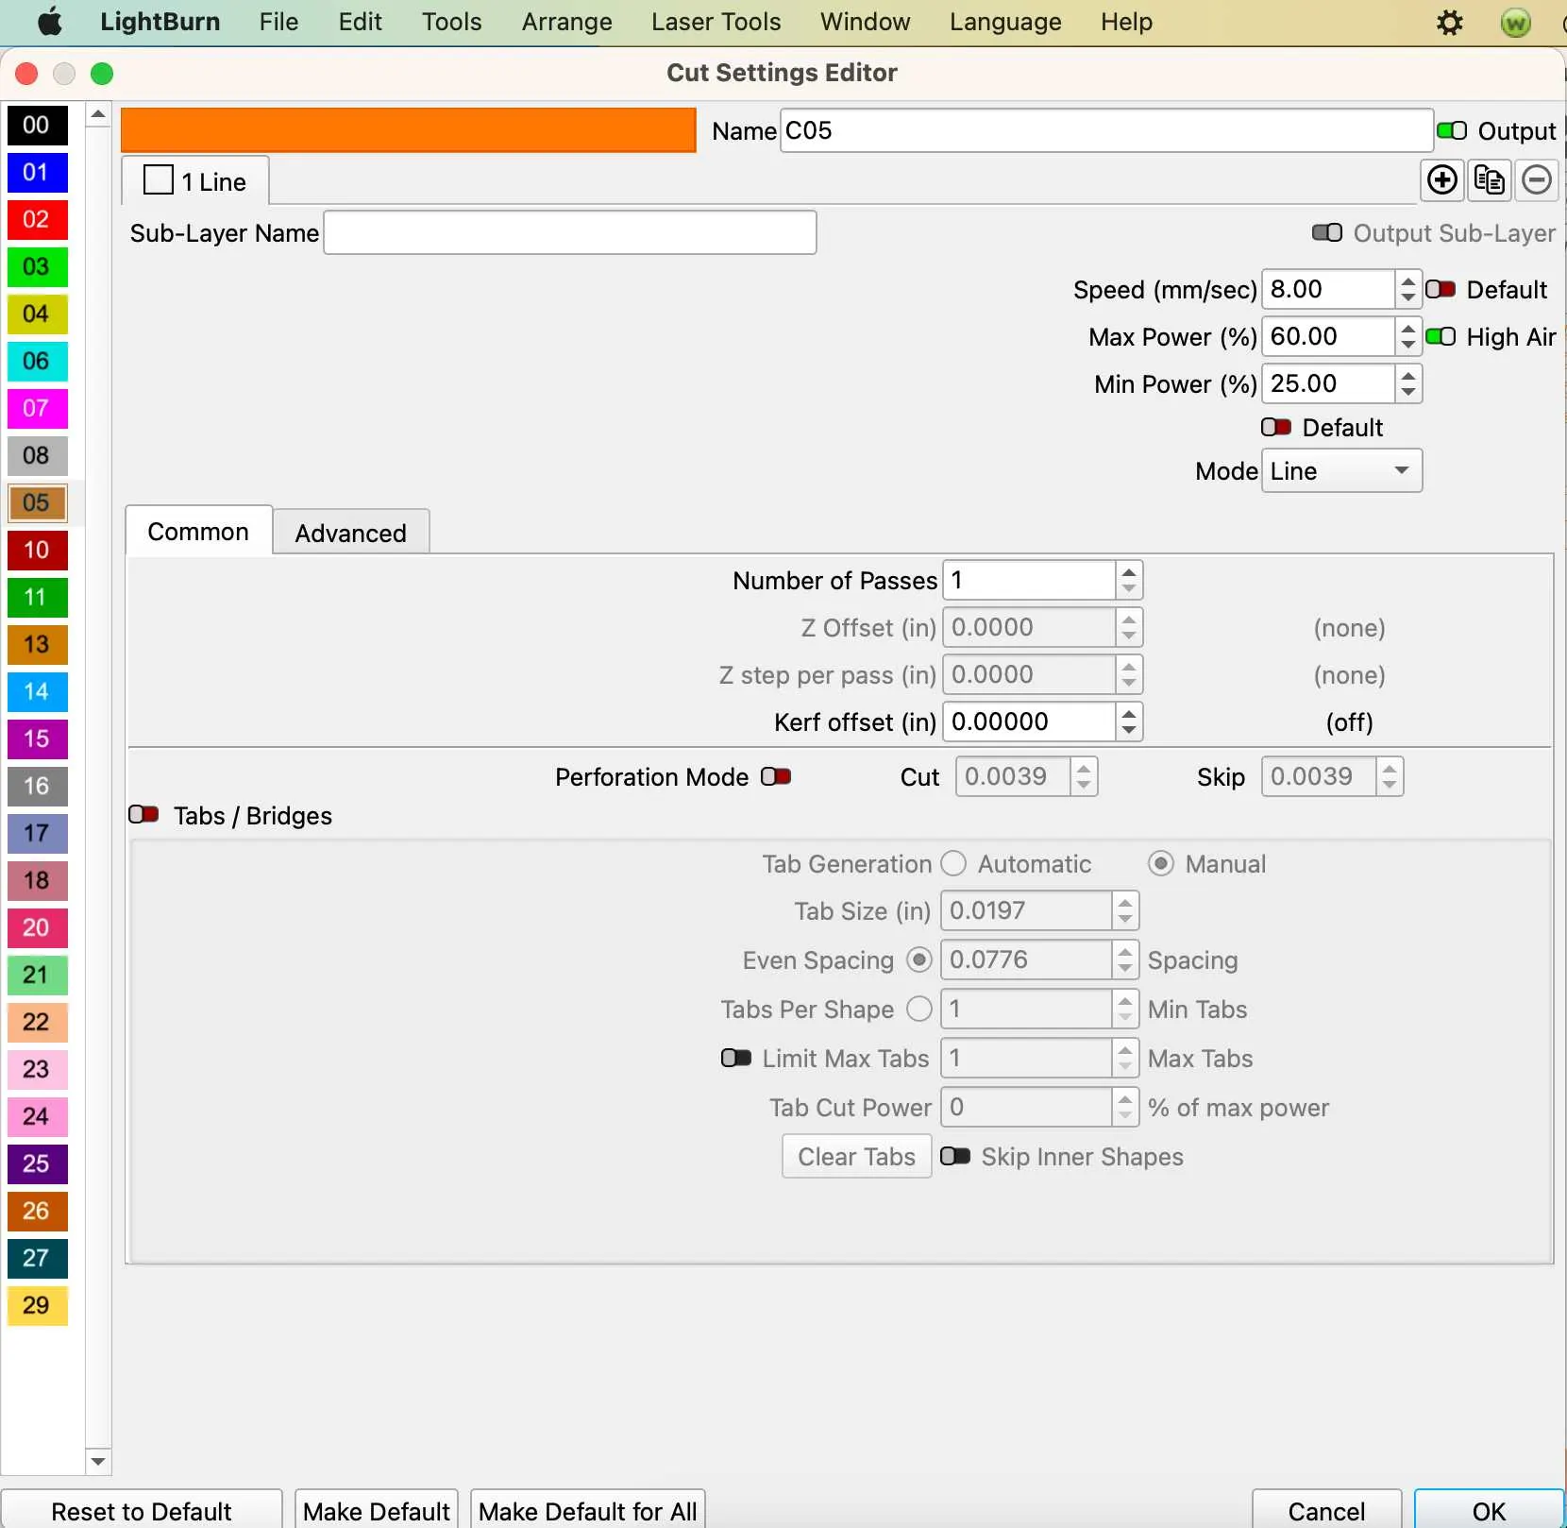Image resolution: width=1567 pixels, height=1528 pixels.
Task: Switch to the Advanced tab
Action: point(350,533)
